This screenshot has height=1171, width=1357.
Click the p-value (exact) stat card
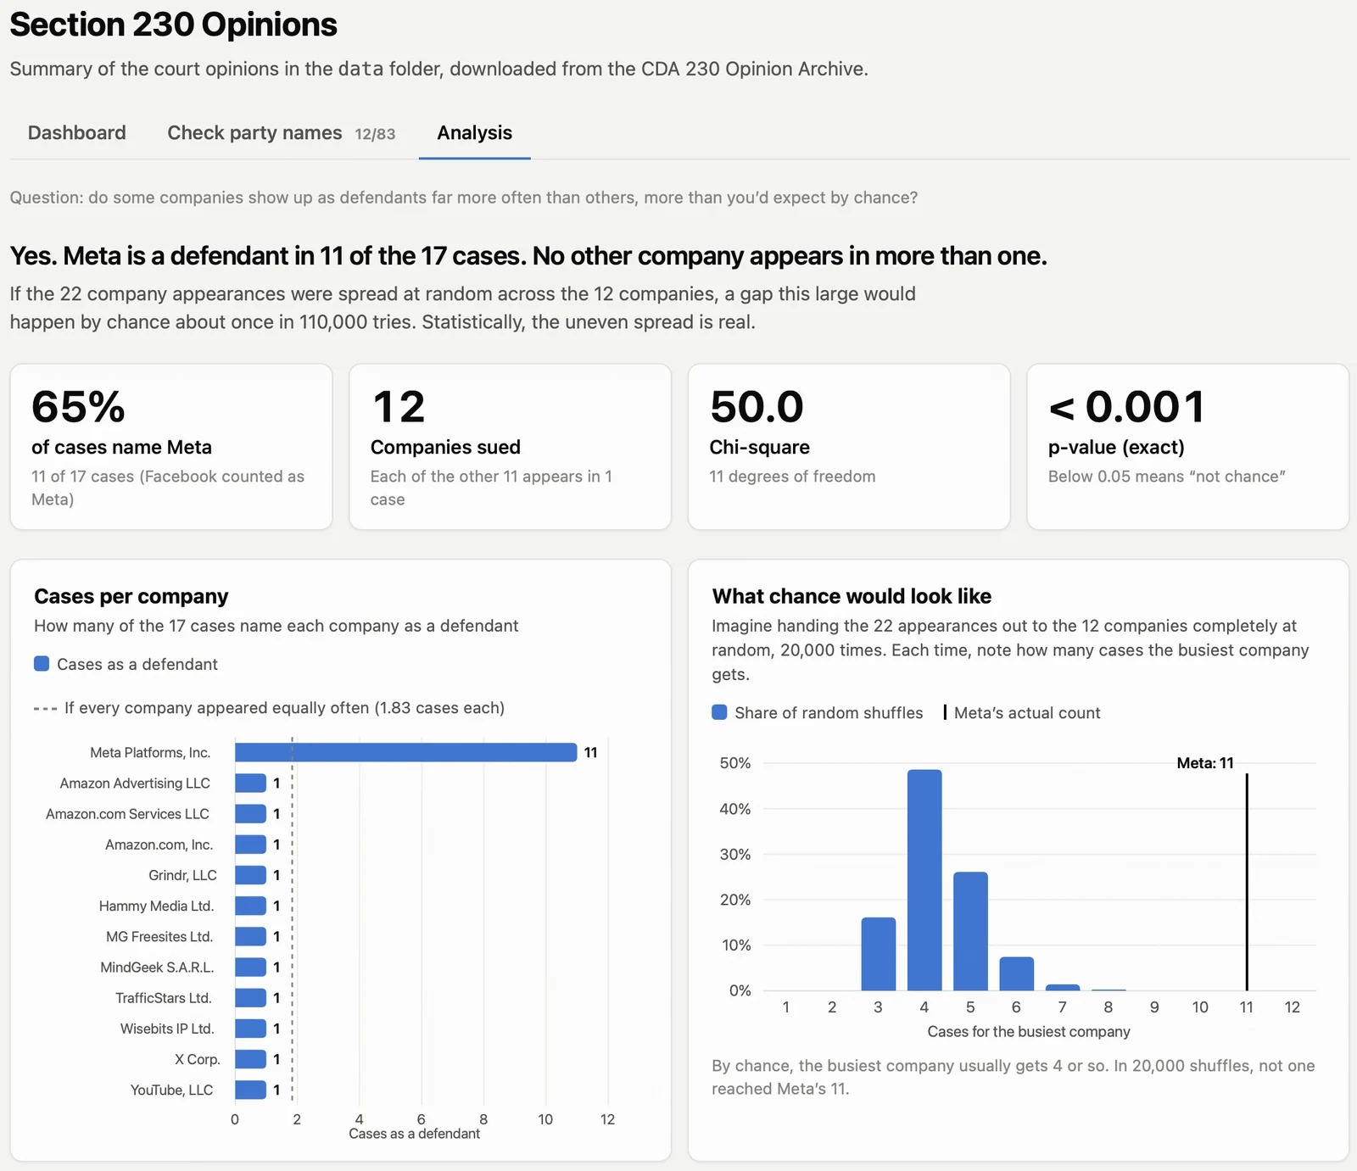point(1187,447)
